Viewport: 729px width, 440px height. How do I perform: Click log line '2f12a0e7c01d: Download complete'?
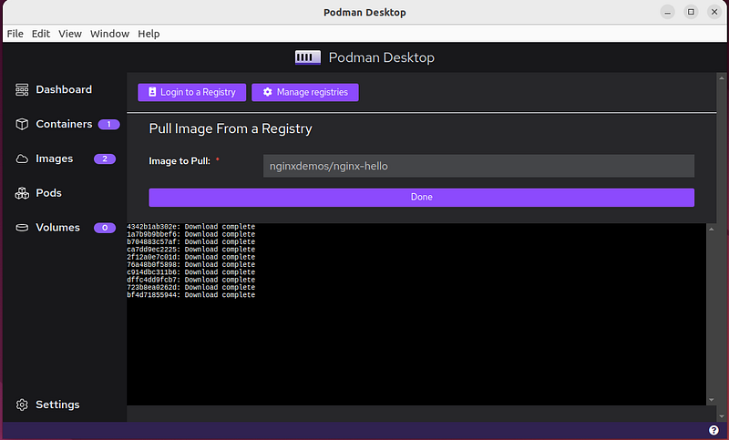click(190, 257)
